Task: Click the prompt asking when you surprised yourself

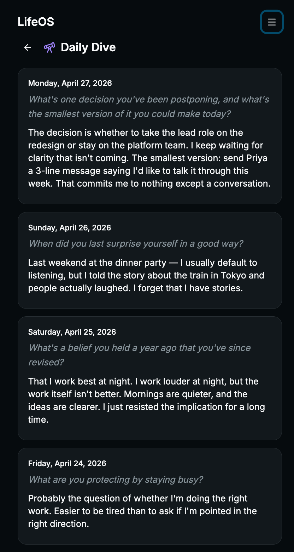Action: [x=135, y=243]
